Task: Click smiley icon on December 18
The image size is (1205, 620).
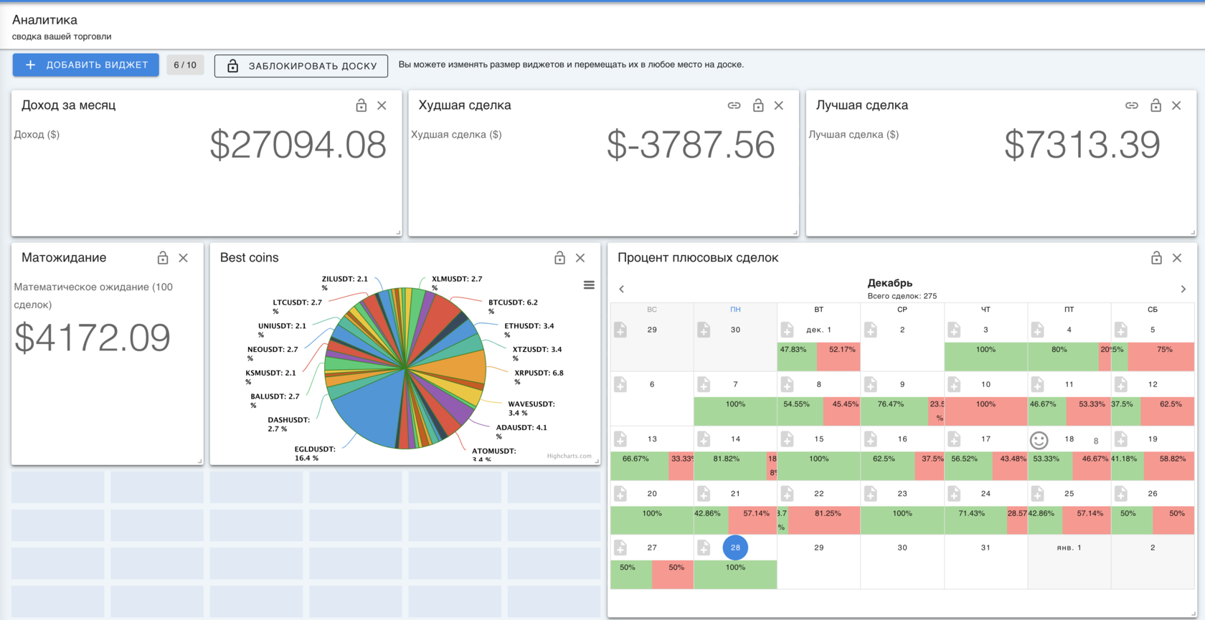Action: 1039,440
